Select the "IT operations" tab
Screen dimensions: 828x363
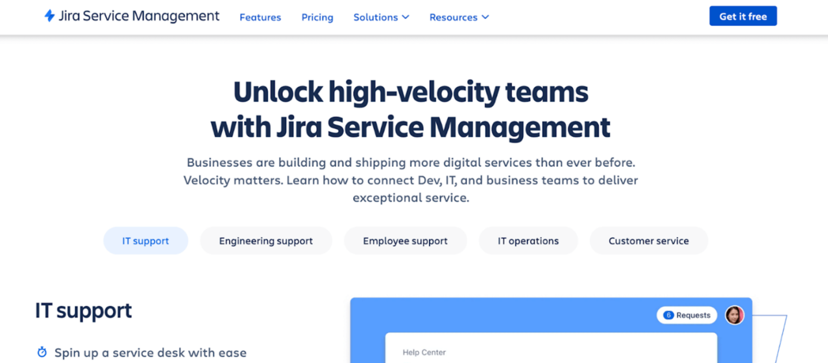click(528, 241)
